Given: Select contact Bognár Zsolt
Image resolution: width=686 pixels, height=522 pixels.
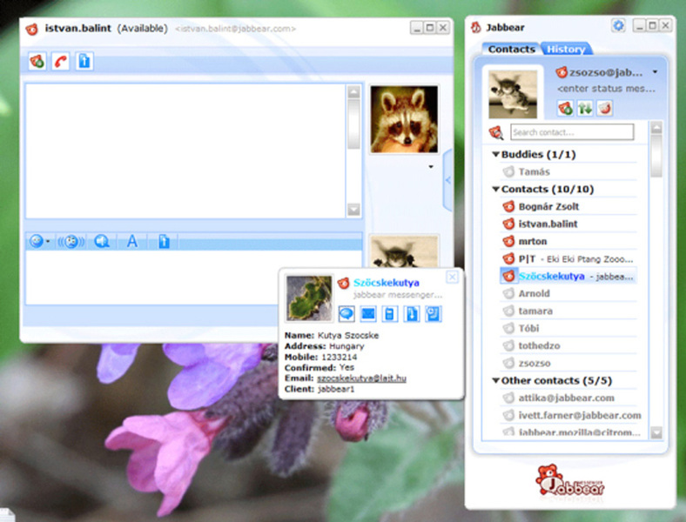Looking at the screenshot, I should point(568,206).
